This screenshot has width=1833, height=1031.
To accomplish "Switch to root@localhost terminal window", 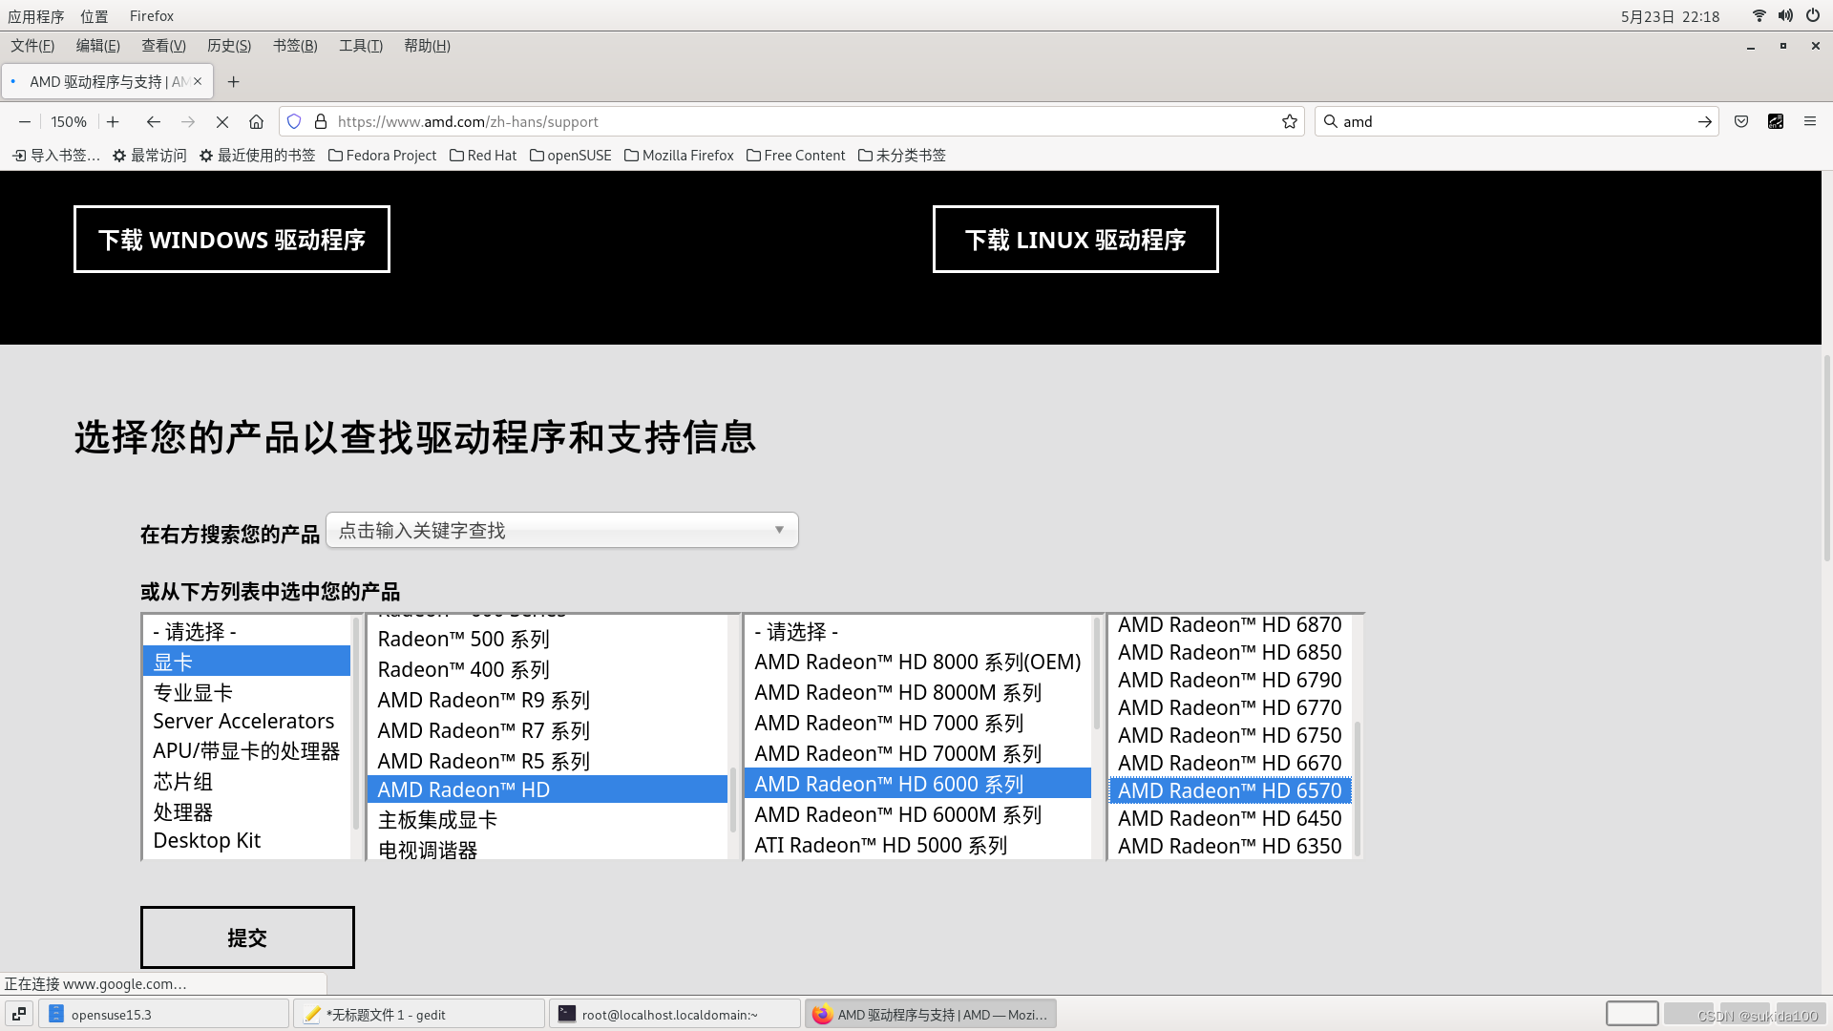I will coord(675,1014).
